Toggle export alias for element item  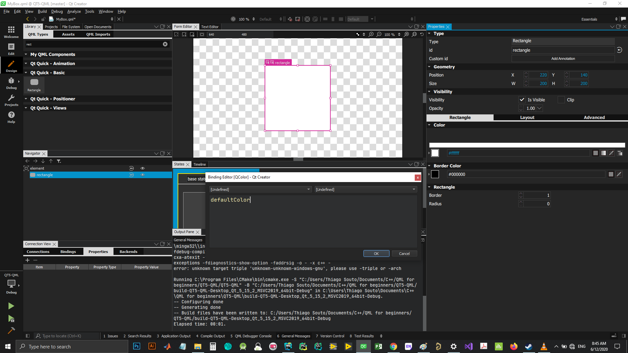[131, 168]
